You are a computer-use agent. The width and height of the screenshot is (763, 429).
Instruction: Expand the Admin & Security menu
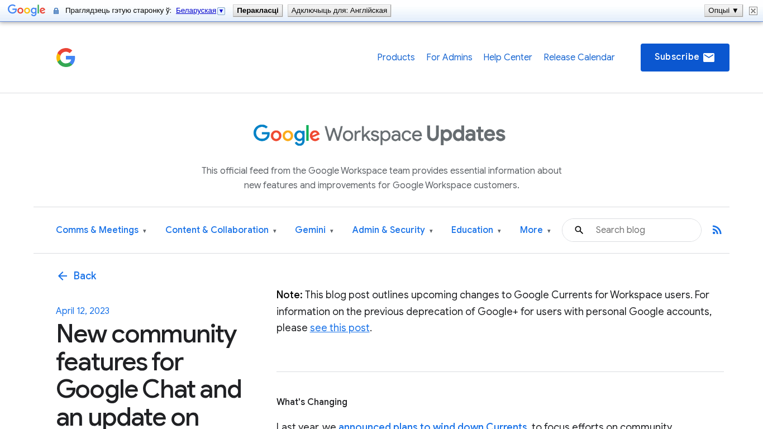coord(393,230)
